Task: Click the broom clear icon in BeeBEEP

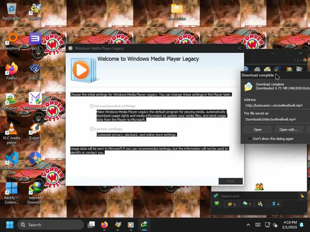Action: (302, 196)
